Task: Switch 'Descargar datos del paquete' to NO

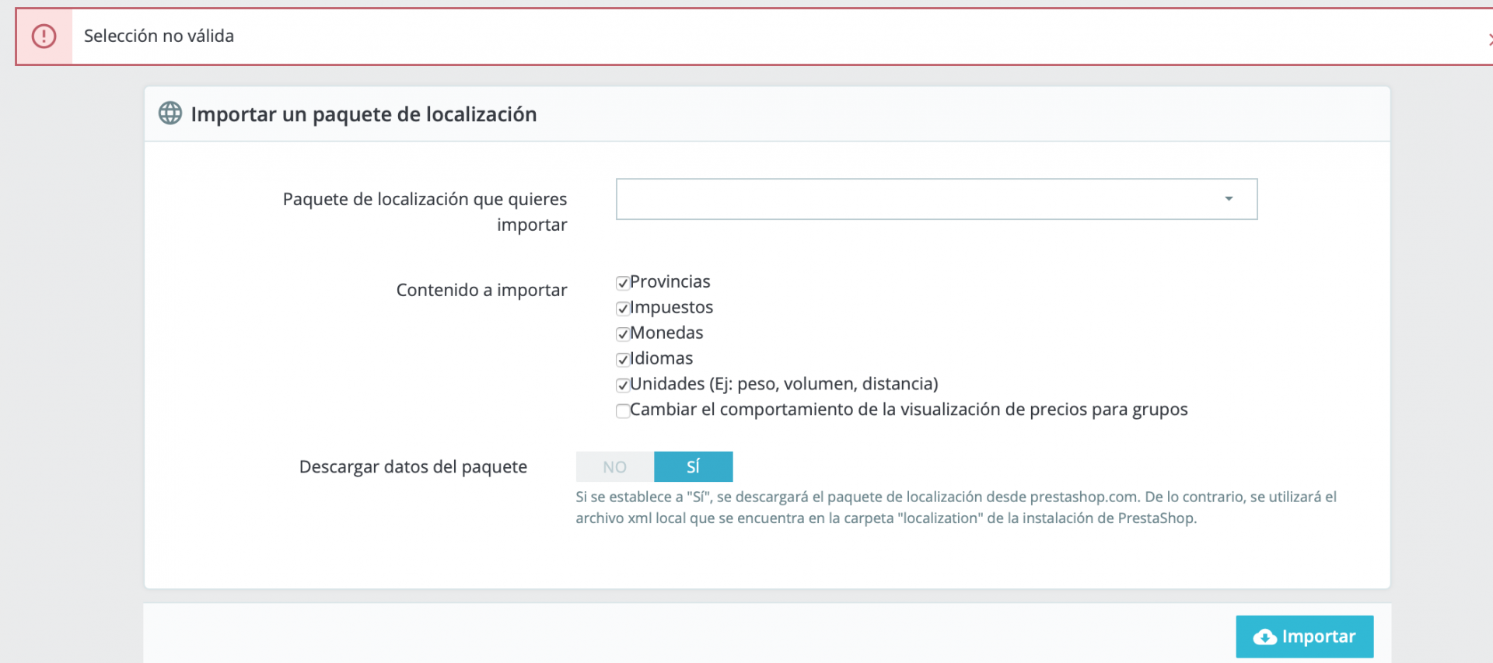Action: [x=615, y=467]
